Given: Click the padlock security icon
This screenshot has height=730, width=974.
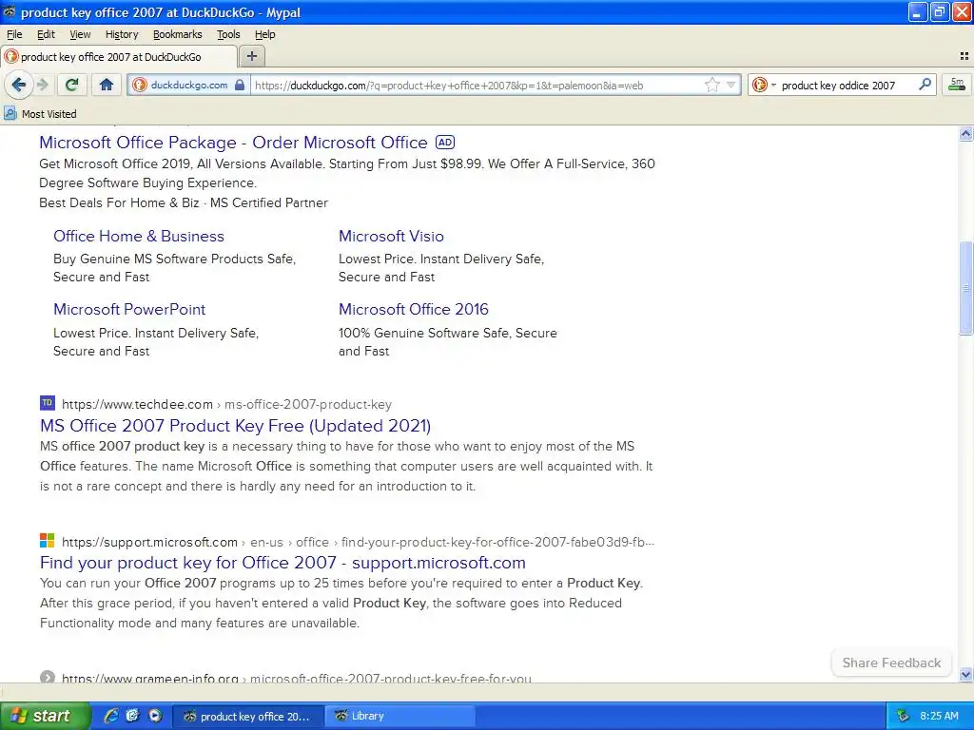Looking at the screenshot, I should pos(240,85).
